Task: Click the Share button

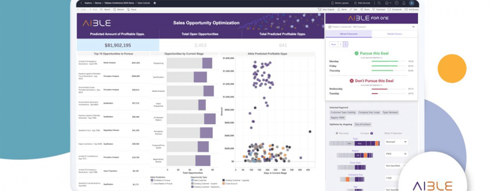Action: pos(365,9)
